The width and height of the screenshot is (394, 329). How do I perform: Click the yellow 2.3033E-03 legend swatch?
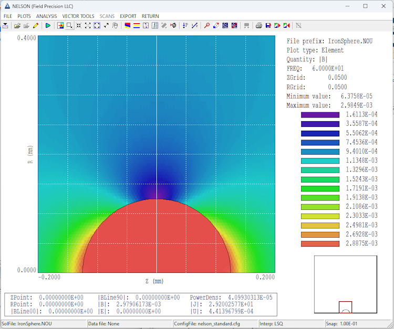[320, 216]
